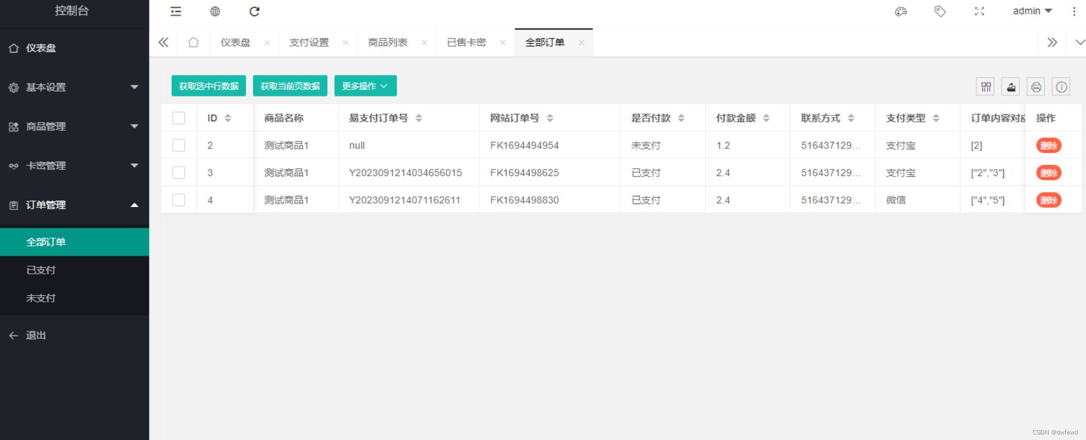Screen dimensions: 1086x440
Task: Sort by 付款金额 column
Action: (x=766, y=118)
